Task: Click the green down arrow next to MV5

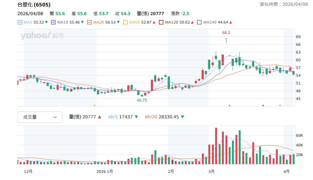Action: tap(136, 117)
